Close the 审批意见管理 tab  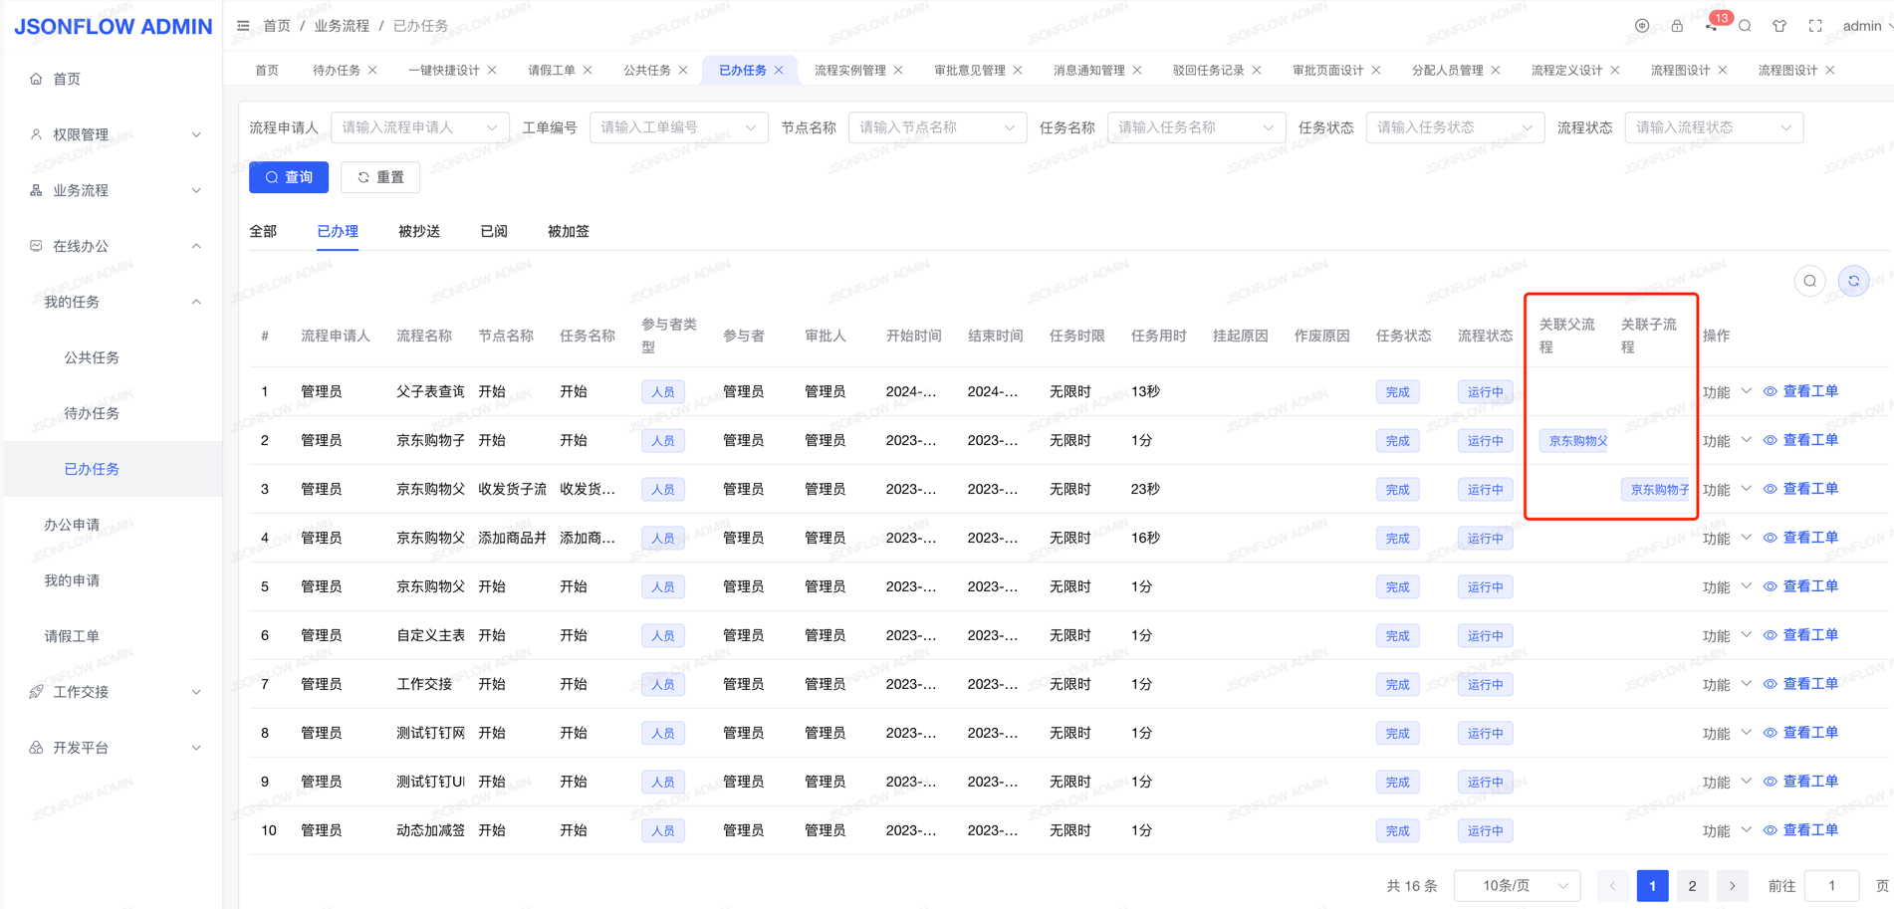1018,71
